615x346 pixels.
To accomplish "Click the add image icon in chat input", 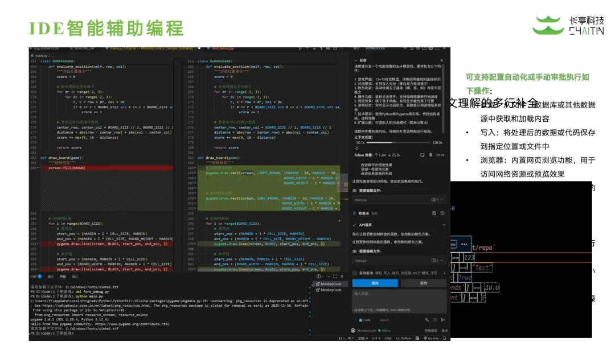I will (435, 320).
